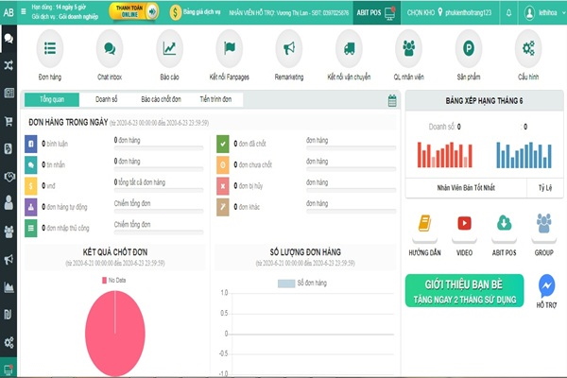Open the Chat inbox icon

tap(110, 48)
